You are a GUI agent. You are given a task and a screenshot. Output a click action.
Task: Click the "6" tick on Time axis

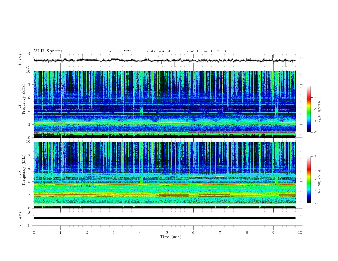(193, 232)
